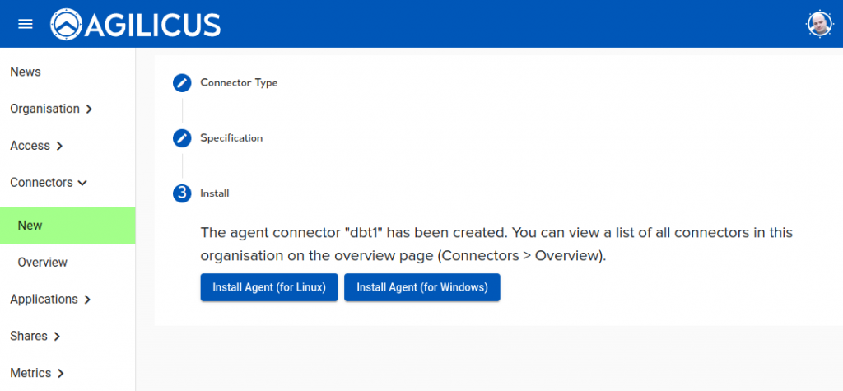This screenshot has width=843, height=391.
Task: Expand the Organisation menu chevron
Action: [89, 109]
